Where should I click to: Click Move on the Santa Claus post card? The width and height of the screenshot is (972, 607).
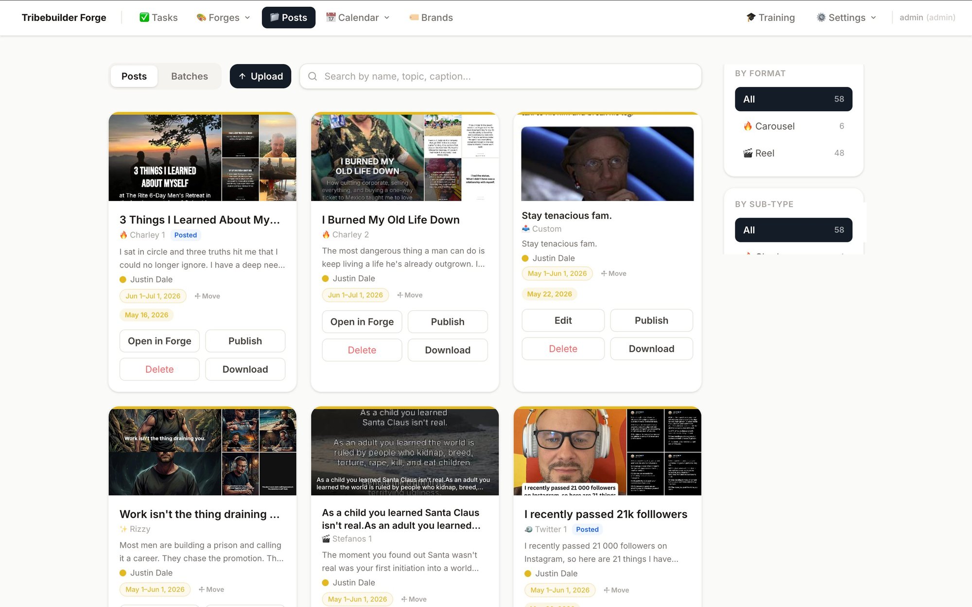pyautogui.click(x=414, y=599)
